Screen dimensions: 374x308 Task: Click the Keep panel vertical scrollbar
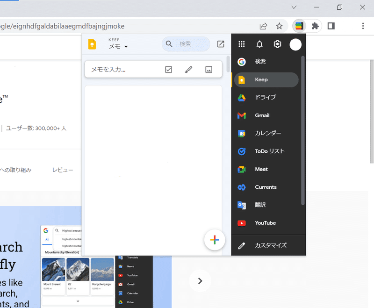pos(228,64)
